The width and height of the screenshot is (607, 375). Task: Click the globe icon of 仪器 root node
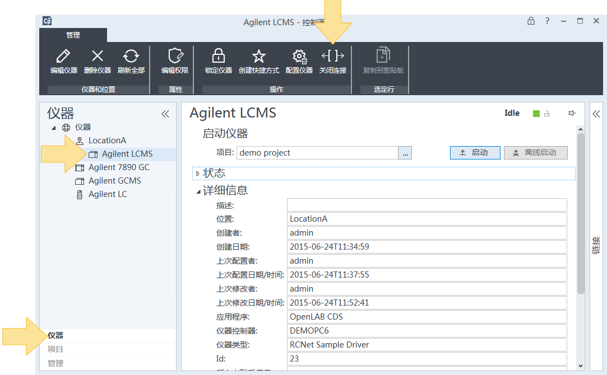tap(66, 128)
